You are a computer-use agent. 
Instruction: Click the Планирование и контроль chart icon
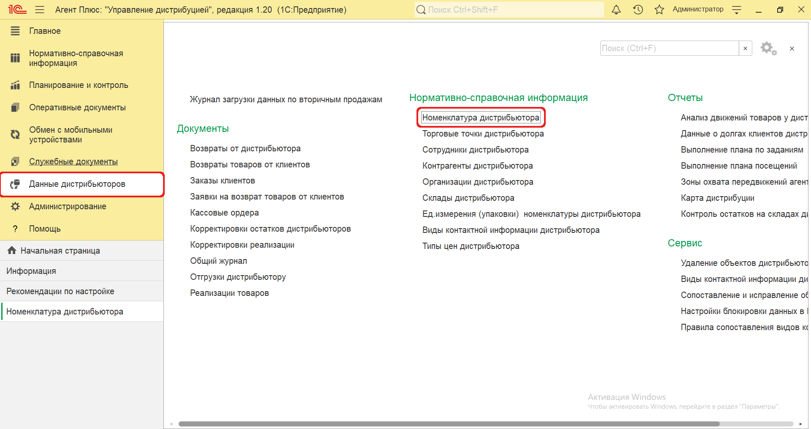tap(15, 85)
